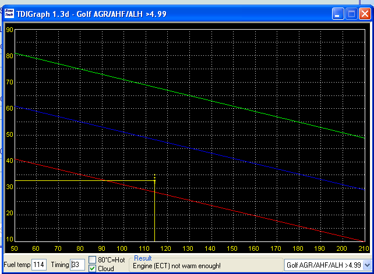Click the yellow data point marker on graph

click(154, 181)
